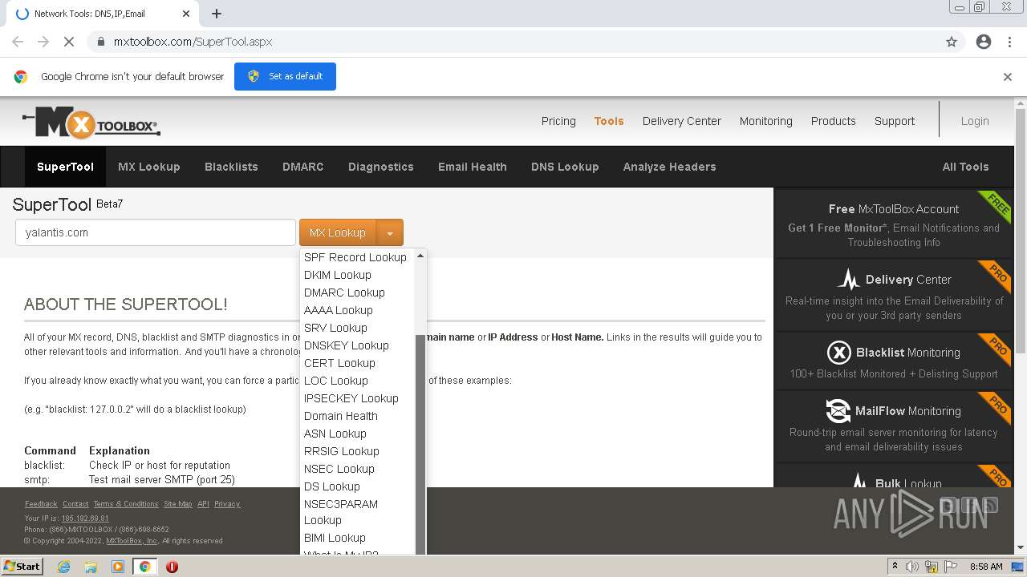Image resolution: width=1027 pixels, height=577 pixels.
Task: Click Tools in top navigation
Action: point(609,121)
